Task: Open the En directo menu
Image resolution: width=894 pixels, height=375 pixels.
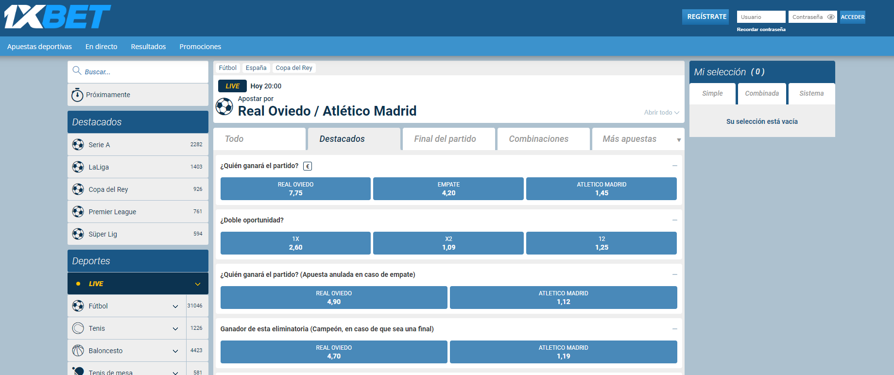Action: tap(101, 47)
